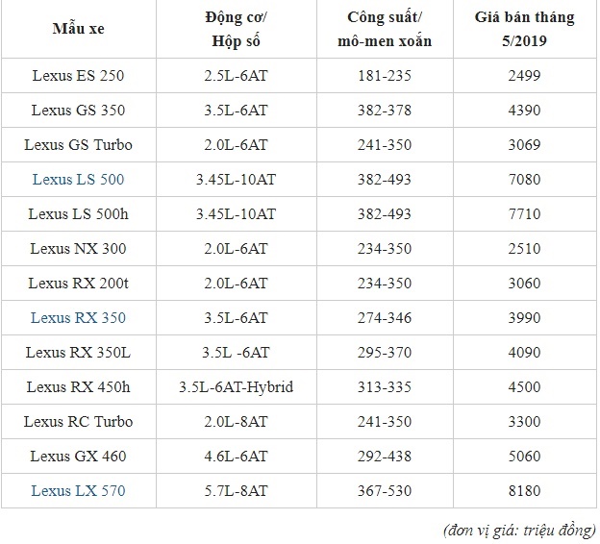Click the Lexus LS 500h model cell
The image size is (600, 544).
coord(78,213)
